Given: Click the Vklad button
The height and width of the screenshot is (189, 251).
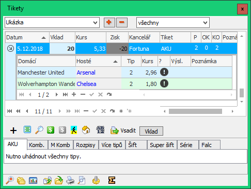Looking at the screenshot, I should click(151, 132).
